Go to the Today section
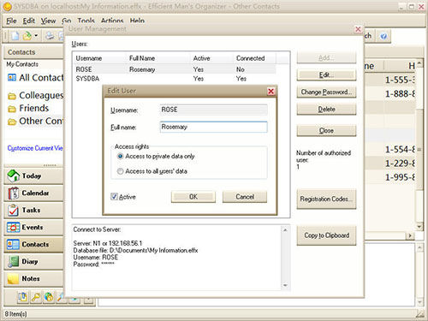The height and width of the screenshot is (321, 428). pos(33,175)
